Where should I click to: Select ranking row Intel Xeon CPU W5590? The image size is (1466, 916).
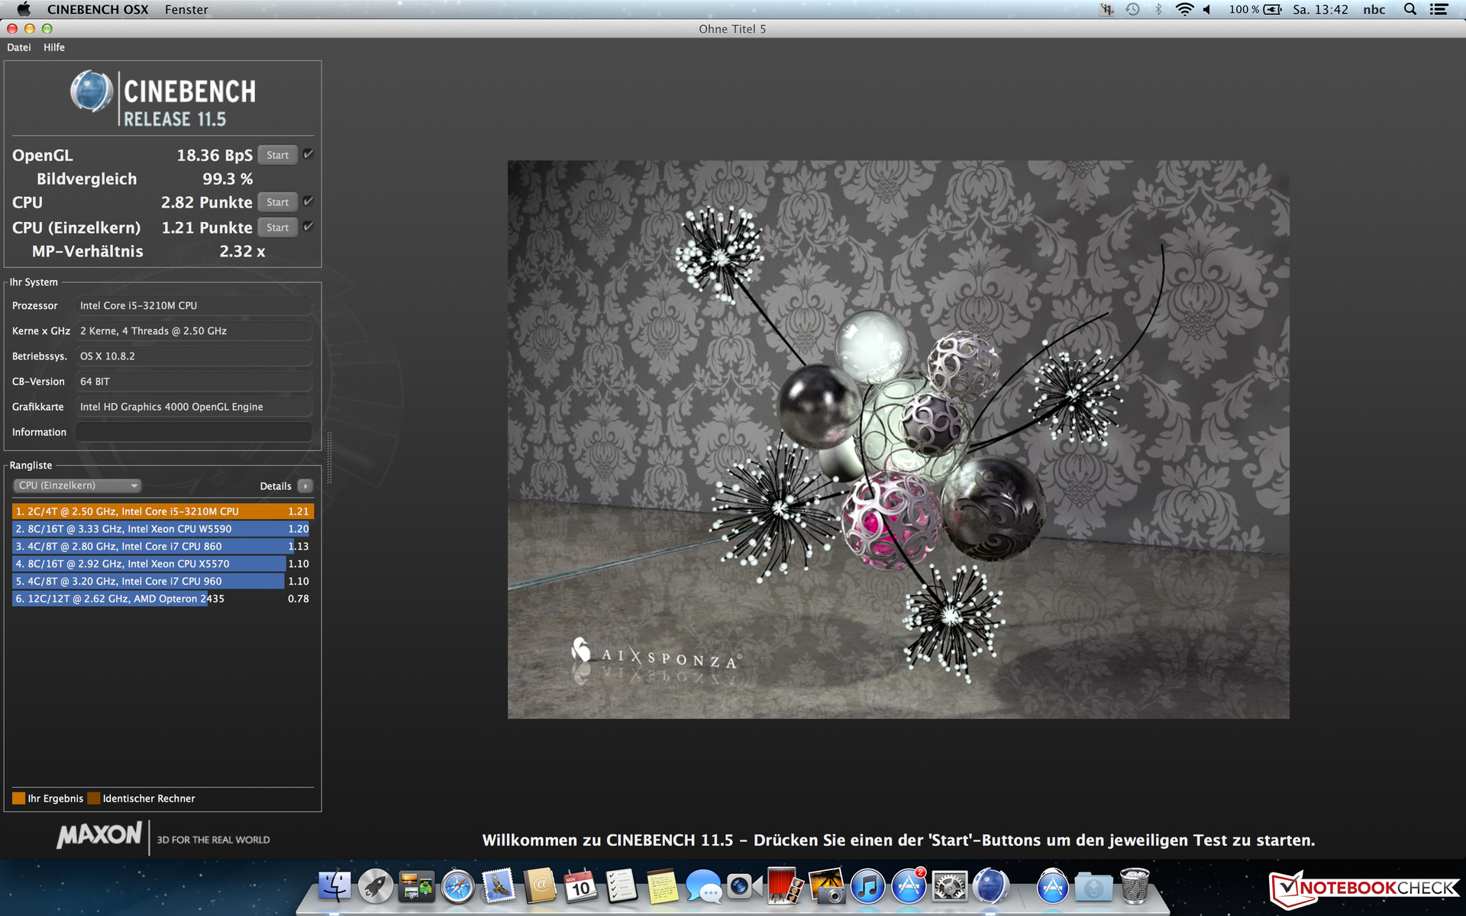pyautogui.click(x=163, y=529)
